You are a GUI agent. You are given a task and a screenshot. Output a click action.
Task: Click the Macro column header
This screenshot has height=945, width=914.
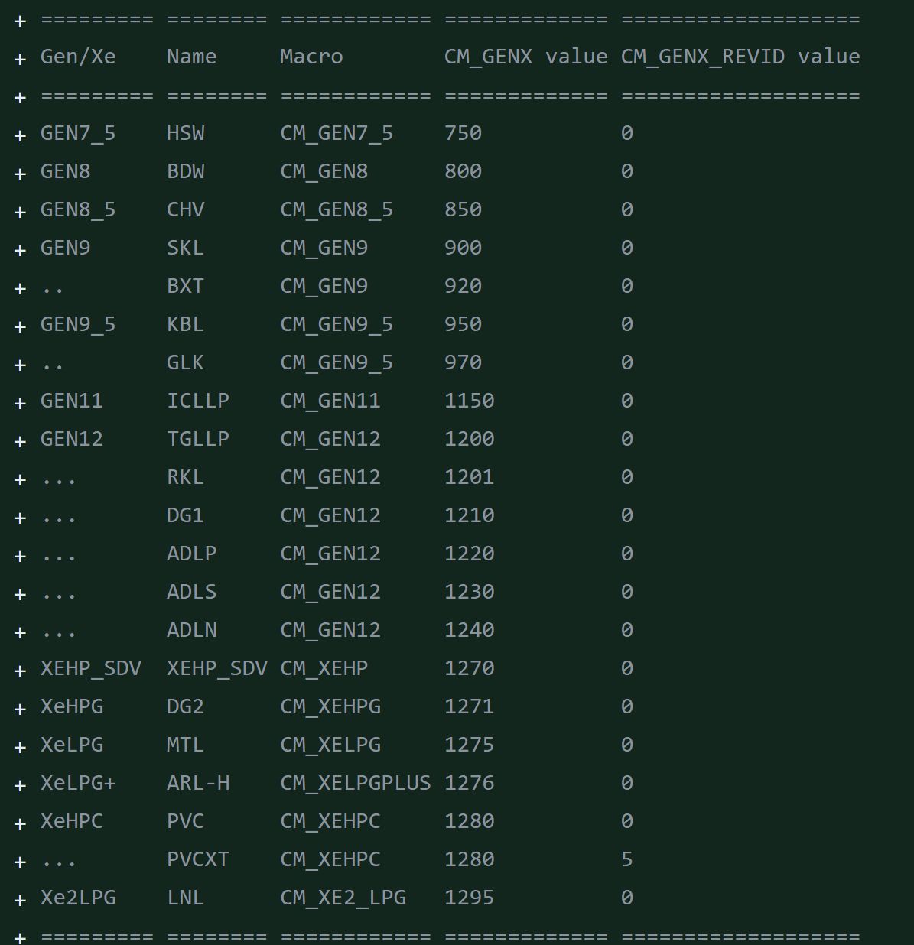[311, 57]
